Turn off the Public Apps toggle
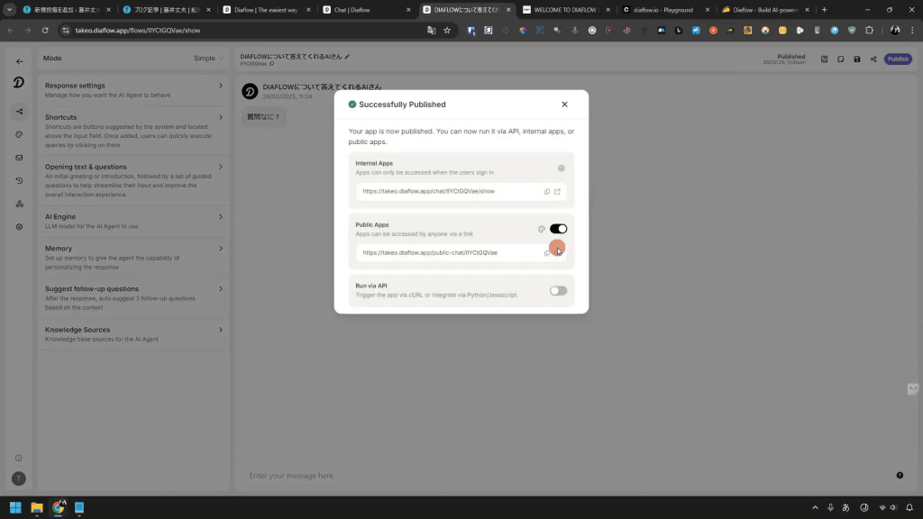This screenshot has width=923, height=519. 558,229
